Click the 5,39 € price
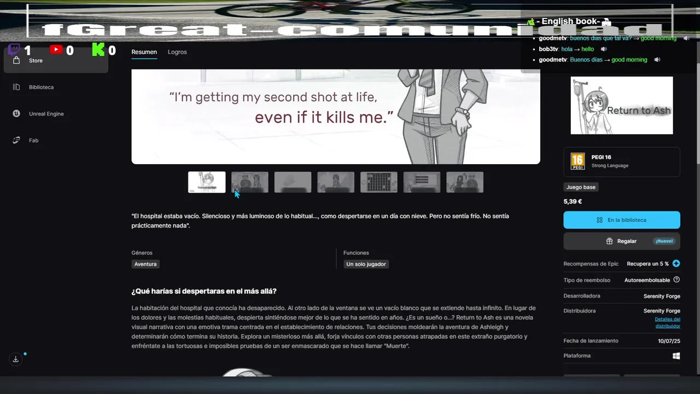This screenshot has width=700, height=394. coord(573,201)
